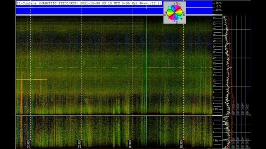Click the 20 frequency axis label
The width and height of the screenshot is (266, 149).
[214, 58]
